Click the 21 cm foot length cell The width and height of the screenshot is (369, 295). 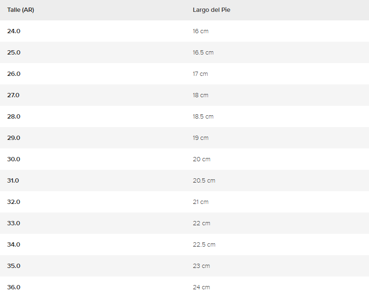click(200, 202)
